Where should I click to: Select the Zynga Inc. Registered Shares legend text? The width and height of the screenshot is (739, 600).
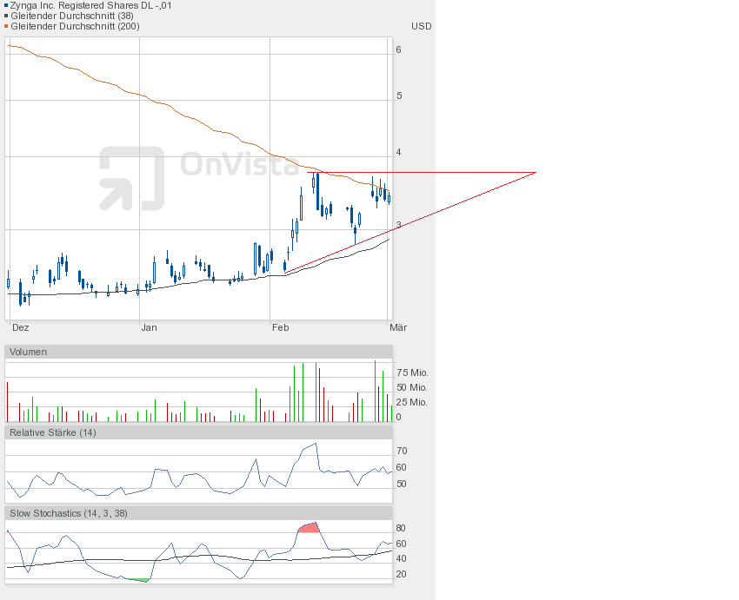(x=90, y=5)
